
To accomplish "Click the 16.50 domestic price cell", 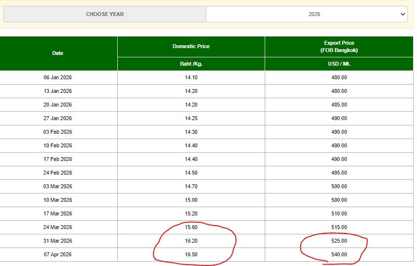I will pyautogui.click(x=191, y=254).
